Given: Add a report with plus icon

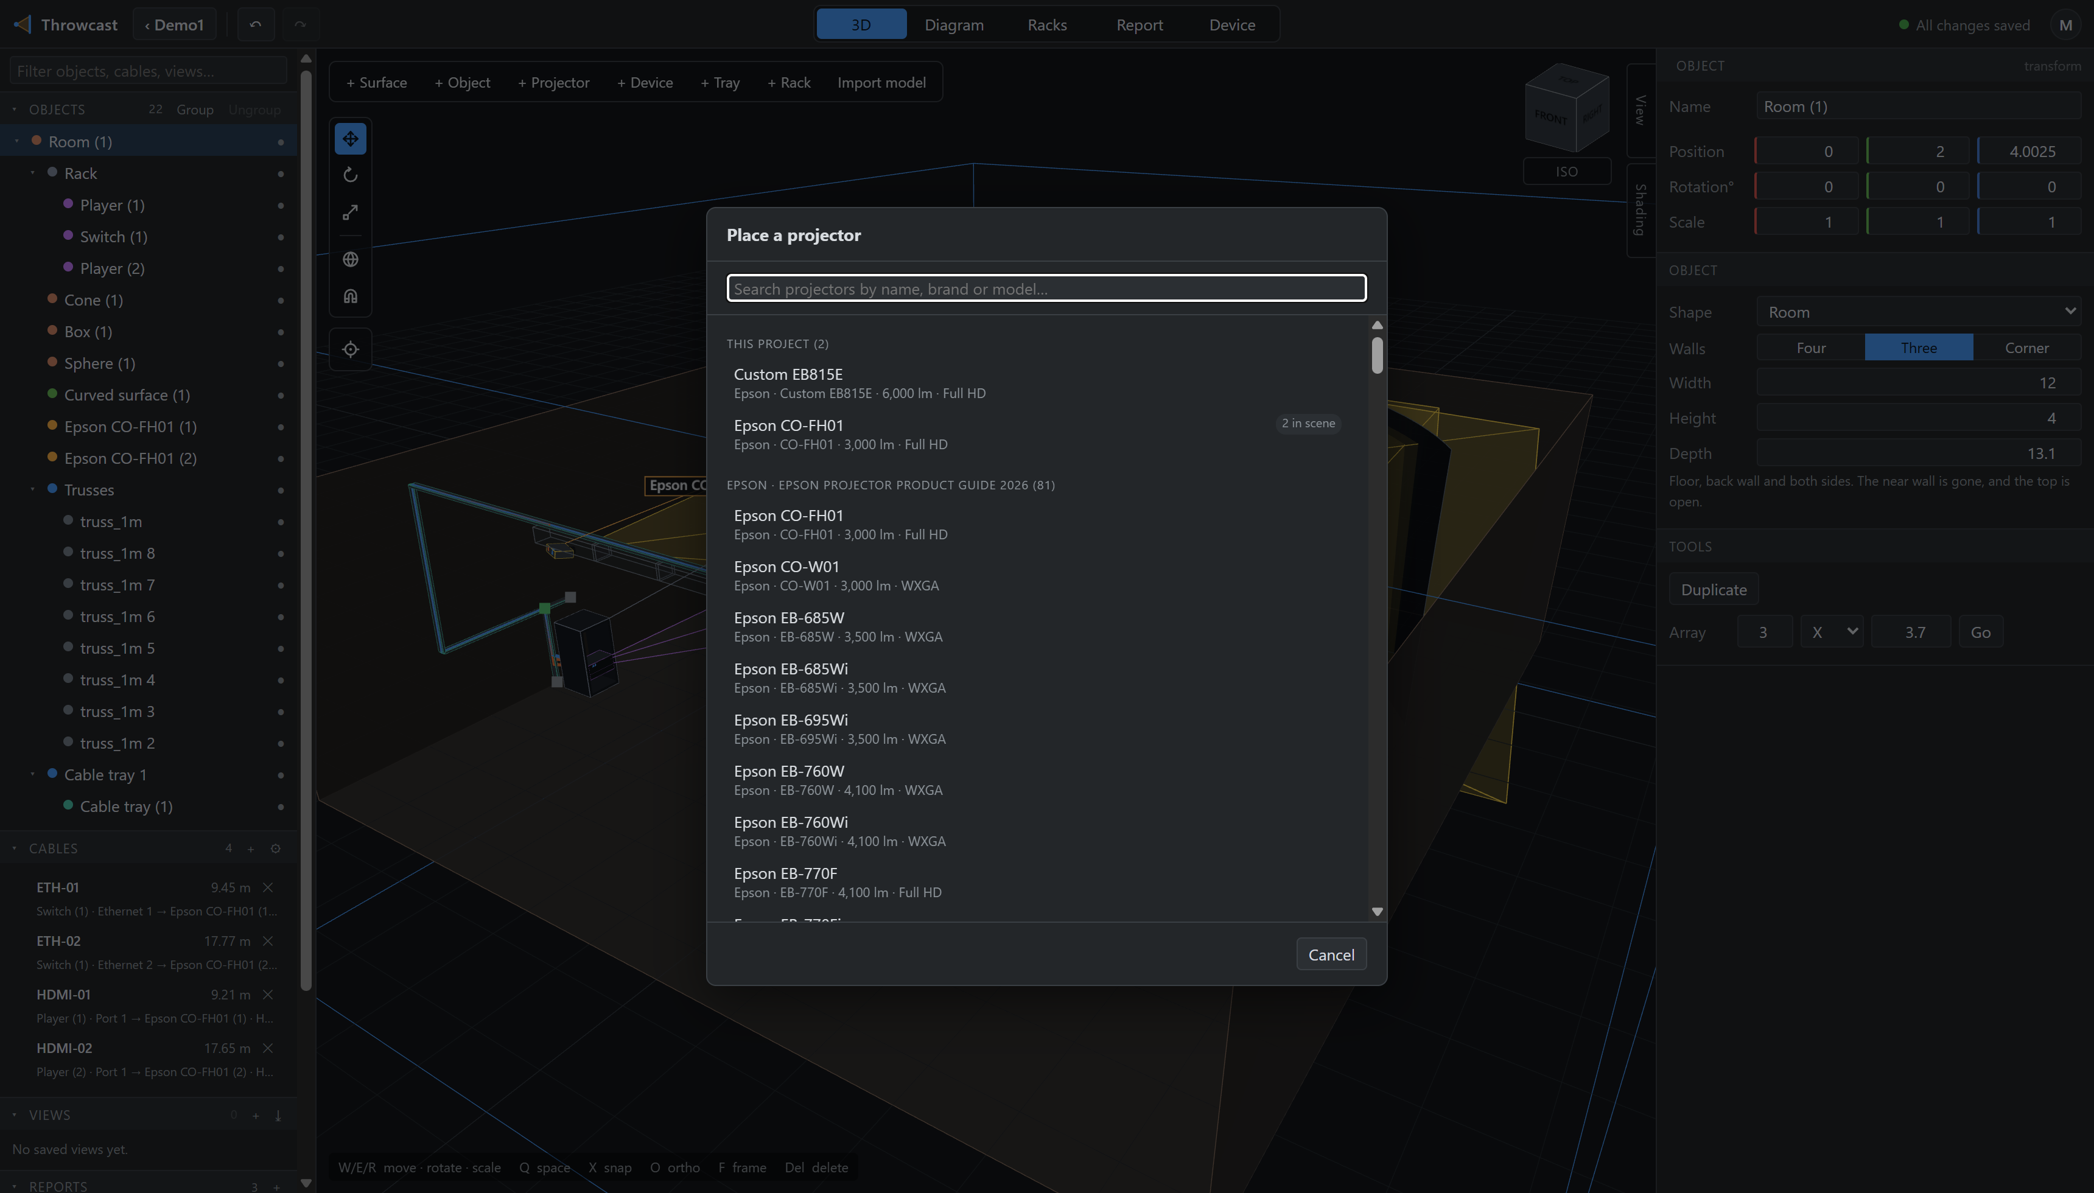Looking at the screenshot, I should pos(277,1186).
